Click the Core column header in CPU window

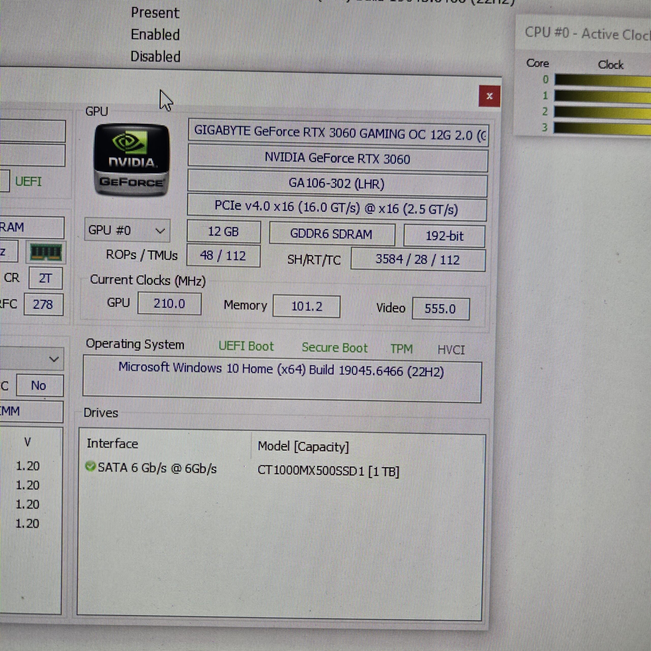(537, 63)
